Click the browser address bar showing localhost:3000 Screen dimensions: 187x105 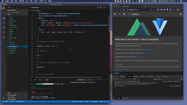click(138, 10)
